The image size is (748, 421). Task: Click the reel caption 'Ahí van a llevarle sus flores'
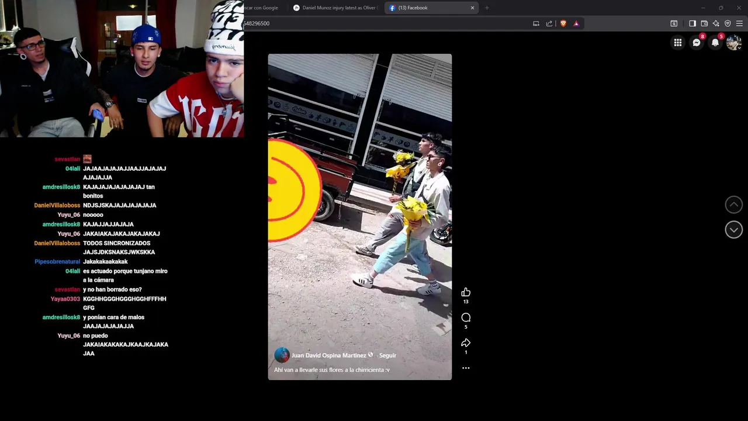click(331, 370)
